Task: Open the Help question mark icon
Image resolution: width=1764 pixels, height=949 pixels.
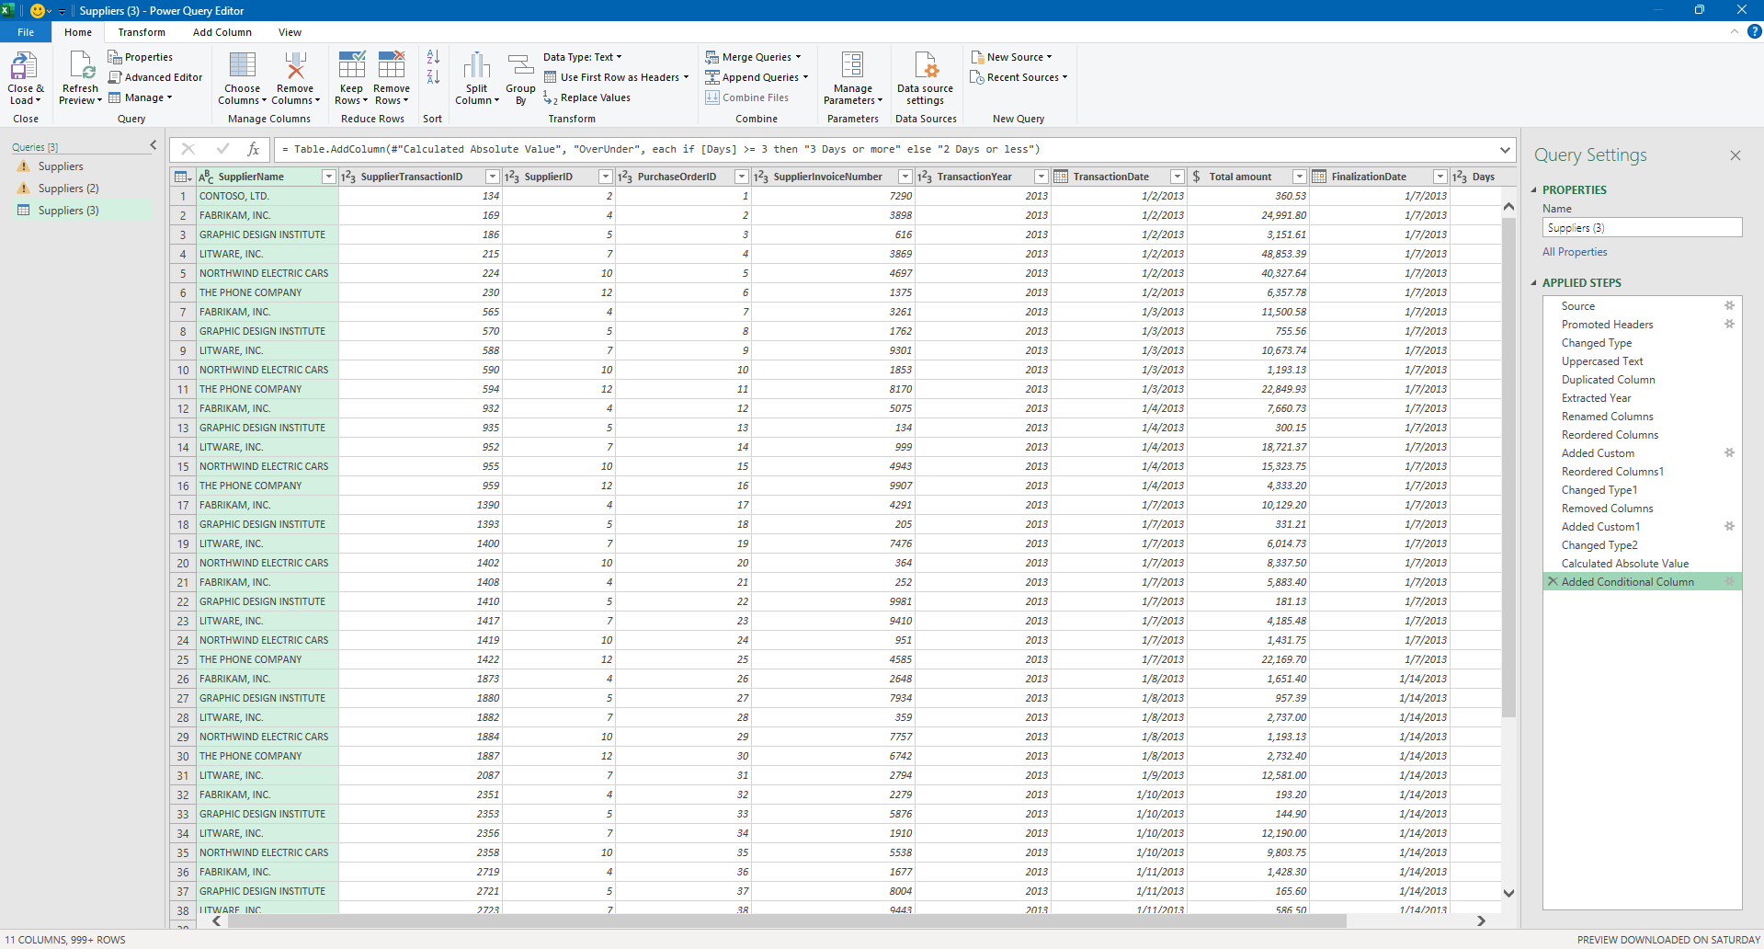Action: [1754, 31]
